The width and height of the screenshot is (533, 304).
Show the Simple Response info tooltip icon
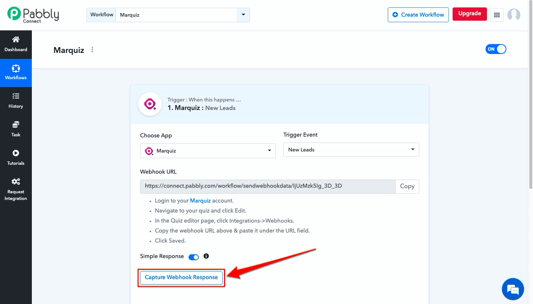[206, 256]
